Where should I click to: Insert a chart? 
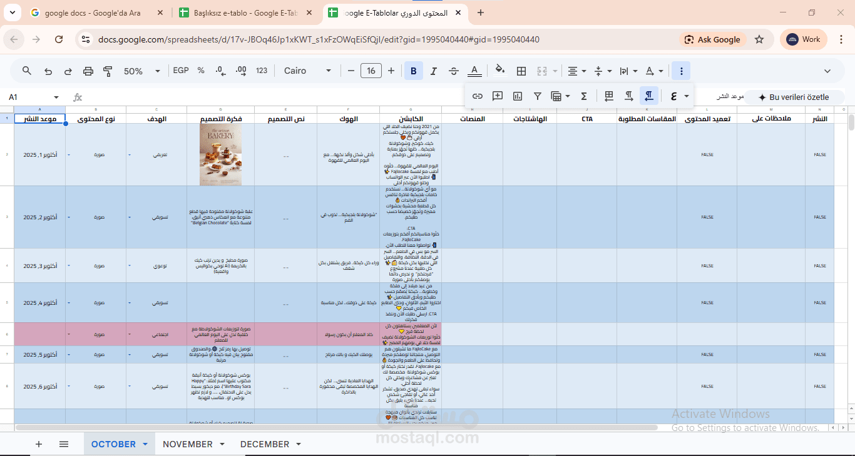coord(518,96)
